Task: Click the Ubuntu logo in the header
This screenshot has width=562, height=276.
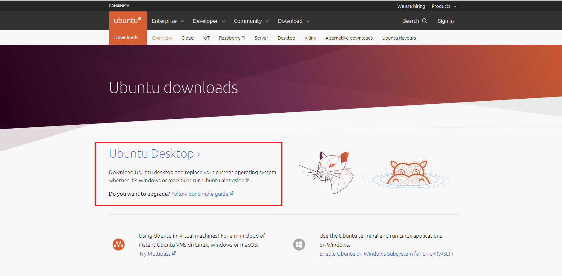Action: pyautogui.click(x=128, y=21)
